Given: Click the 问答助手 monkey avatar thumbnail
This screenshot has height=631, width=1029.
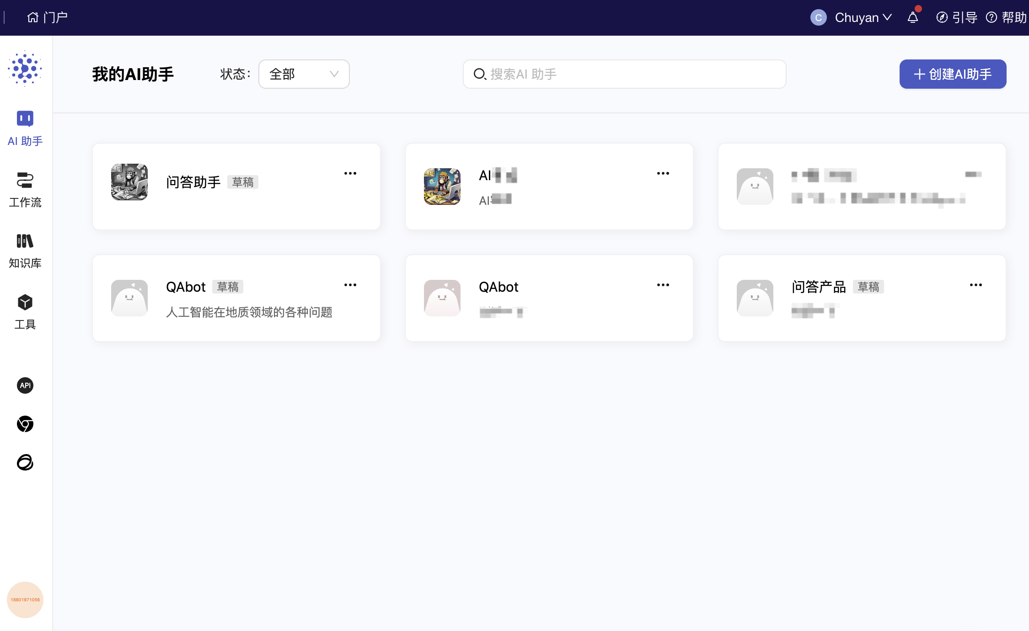Looking at the screenshot, I should coord(129,182).
